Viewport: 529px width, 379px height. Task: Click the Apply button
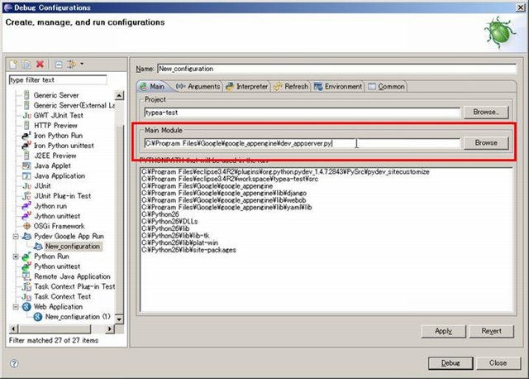coord(442,330)
